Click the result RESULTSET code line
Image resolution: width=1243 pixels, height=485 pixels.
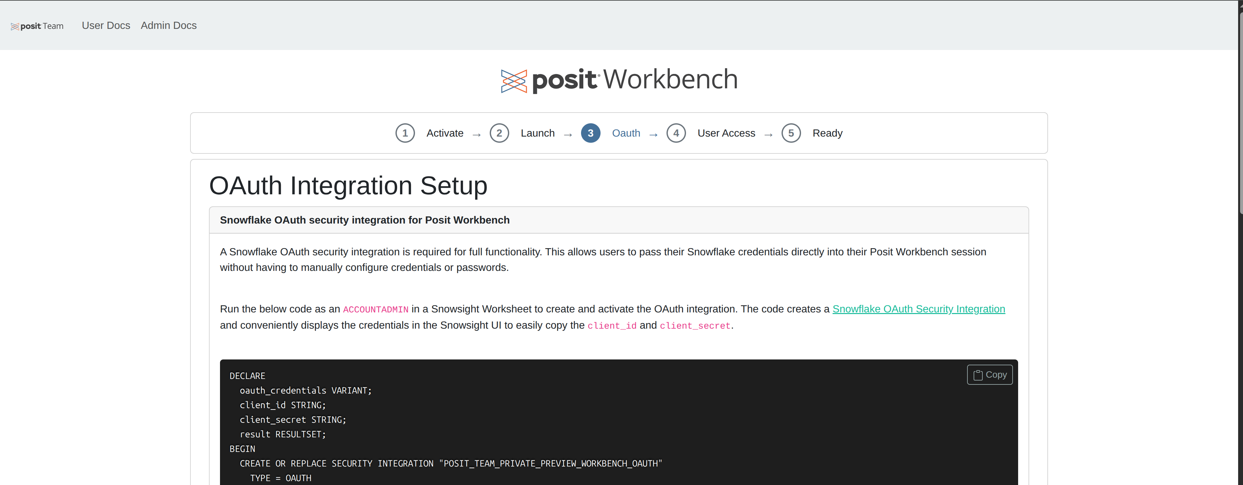(283, 434)
